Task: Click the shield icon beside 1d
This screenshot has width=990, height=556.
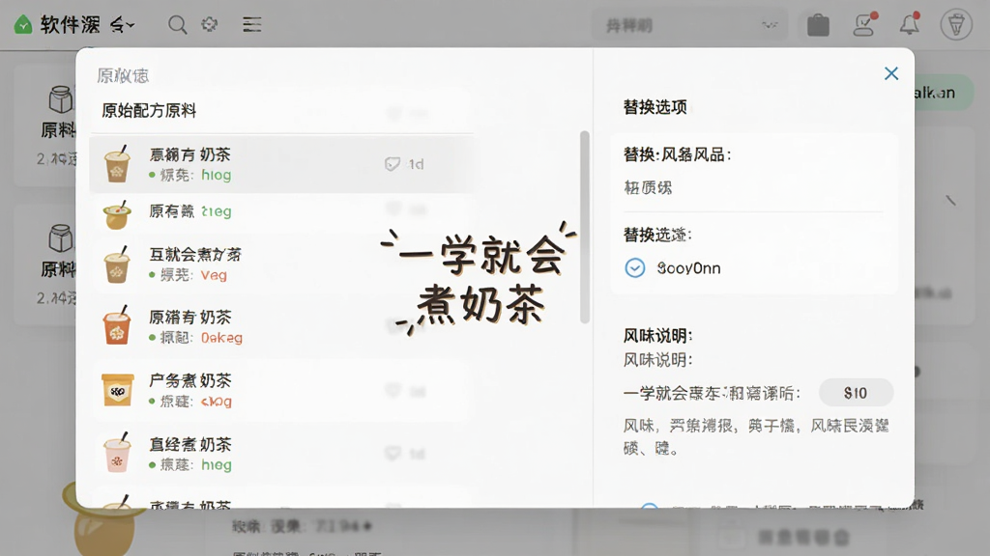Action: pyautogui.click(x=393, y=164)
